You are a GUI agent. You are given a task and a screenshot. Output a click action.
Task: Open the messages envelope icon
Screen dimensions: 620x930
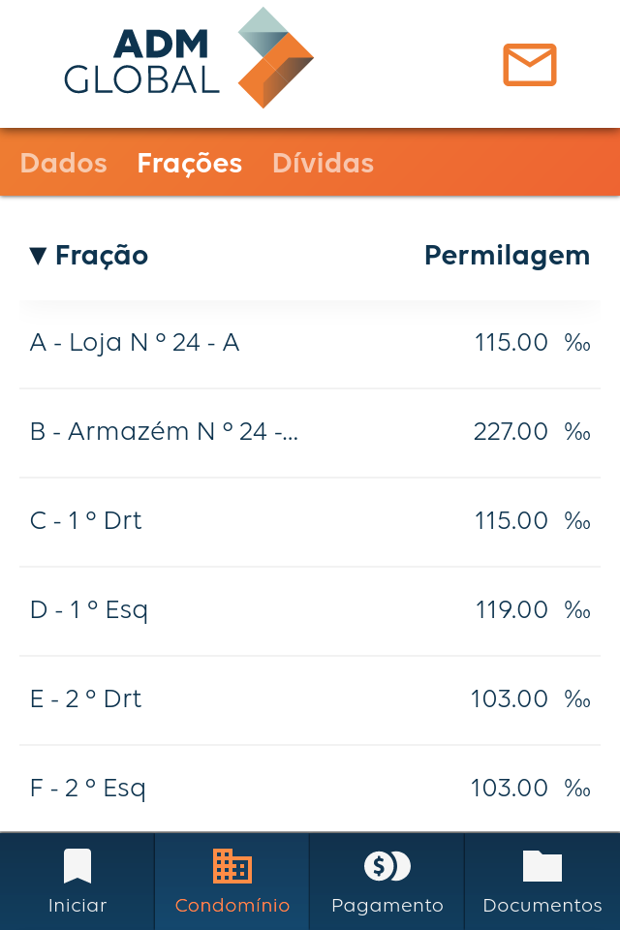[x=529, y=65]
